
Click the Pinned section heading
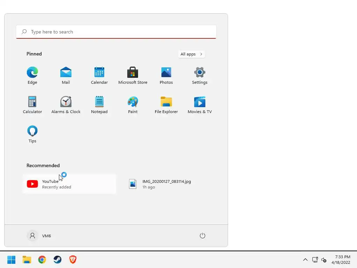tap(34, 54)
